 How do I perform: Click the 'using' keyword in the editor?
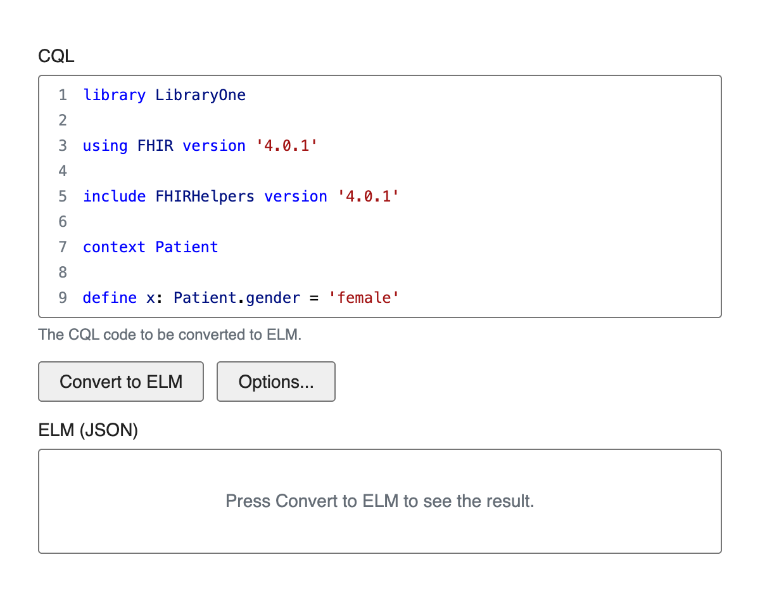pos(105,146)
